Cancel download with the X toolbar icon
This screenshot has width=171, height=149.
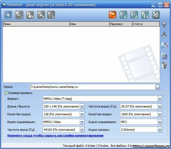pos(41,15)
